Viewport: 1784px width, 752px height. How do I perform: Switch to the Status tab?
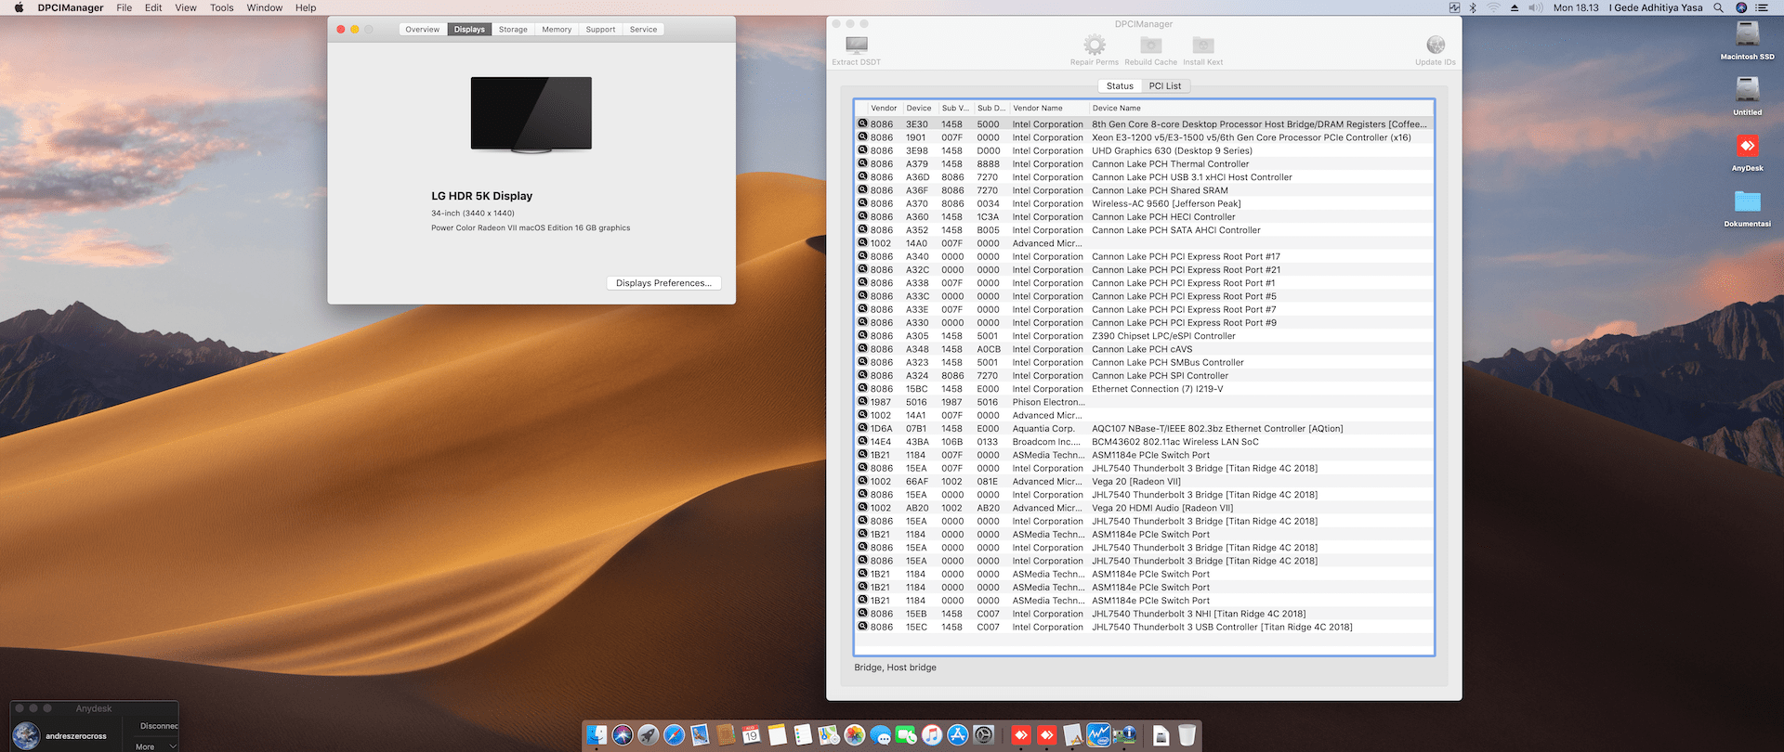tap(1120, 86)
